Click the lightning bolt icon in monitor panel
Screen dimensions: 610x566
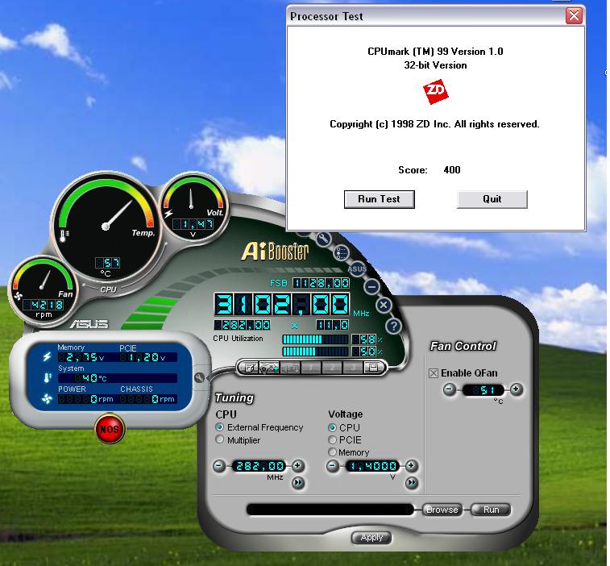[x=47, y=356]
